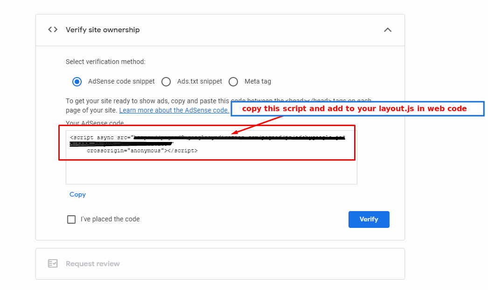The image size is (488, 290).
Task: Collapse Verify site ownership with the chevron
Action: point(387,30)
